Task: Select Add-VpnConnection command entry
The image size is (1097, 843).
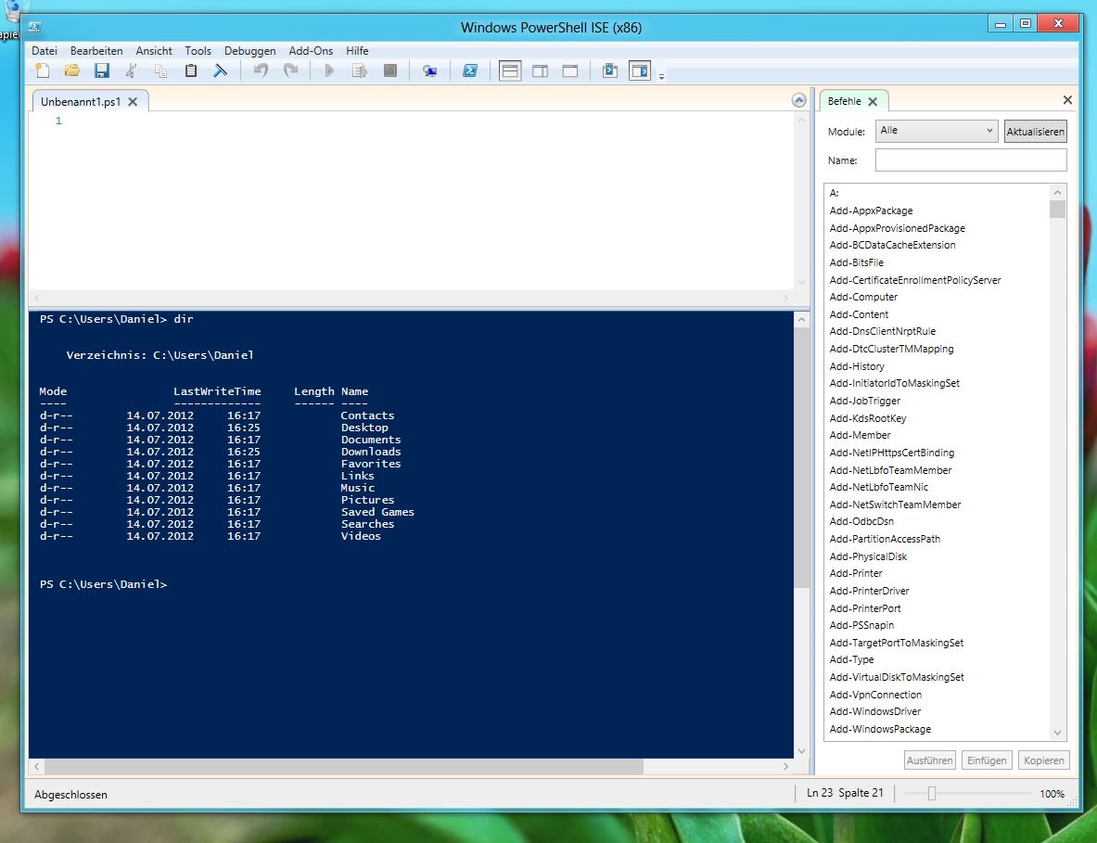Action: pos(875,695)
